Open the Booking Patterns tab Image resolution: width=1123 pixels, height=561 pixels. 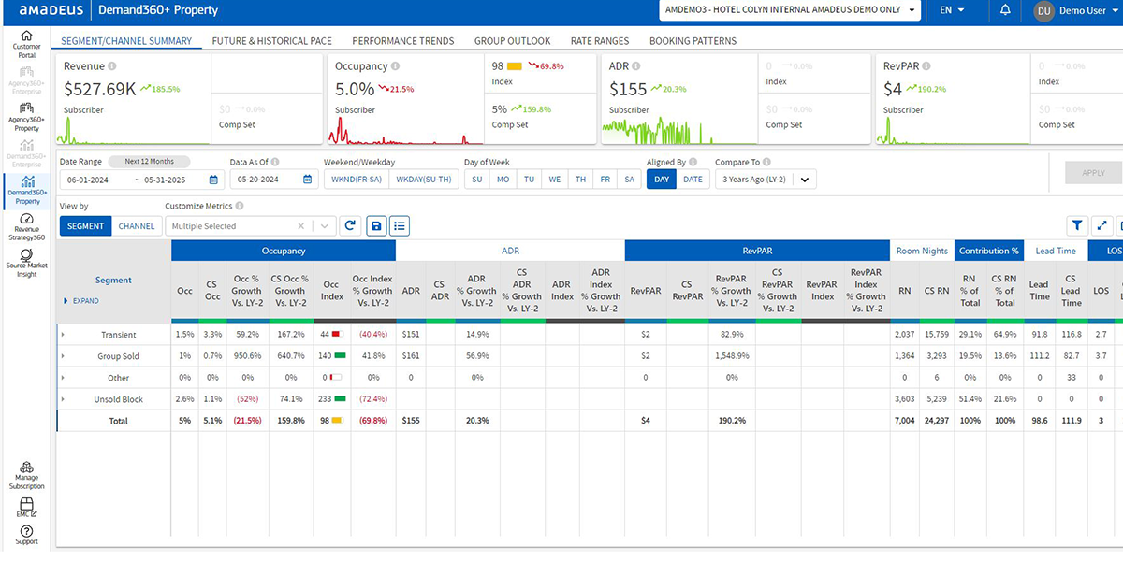tap(693, 41)
